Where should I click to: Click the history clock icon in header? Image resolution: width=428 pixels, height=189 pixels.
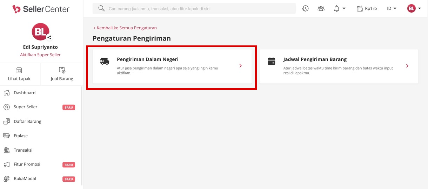[x=305, y=9]
